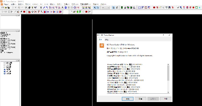Screen dimensions: 202x106
Task: Click the folder icon beside the Save disk
Action: coord(6,7)
